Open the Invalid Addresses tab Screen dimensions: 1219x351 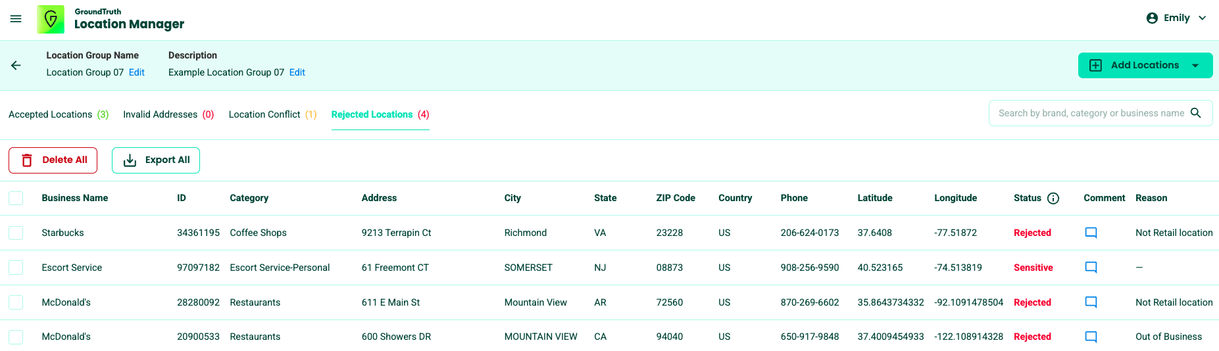pos(168,114)
